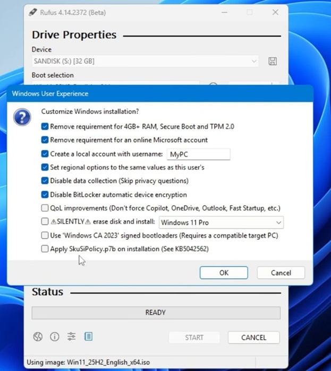This screenshot has height=371, width=331.
Task: Enable QoL improvements checkbox
Action: coord(45,208)
